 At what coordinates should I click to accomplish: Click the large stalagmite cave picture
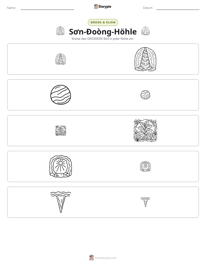point(145,59)
